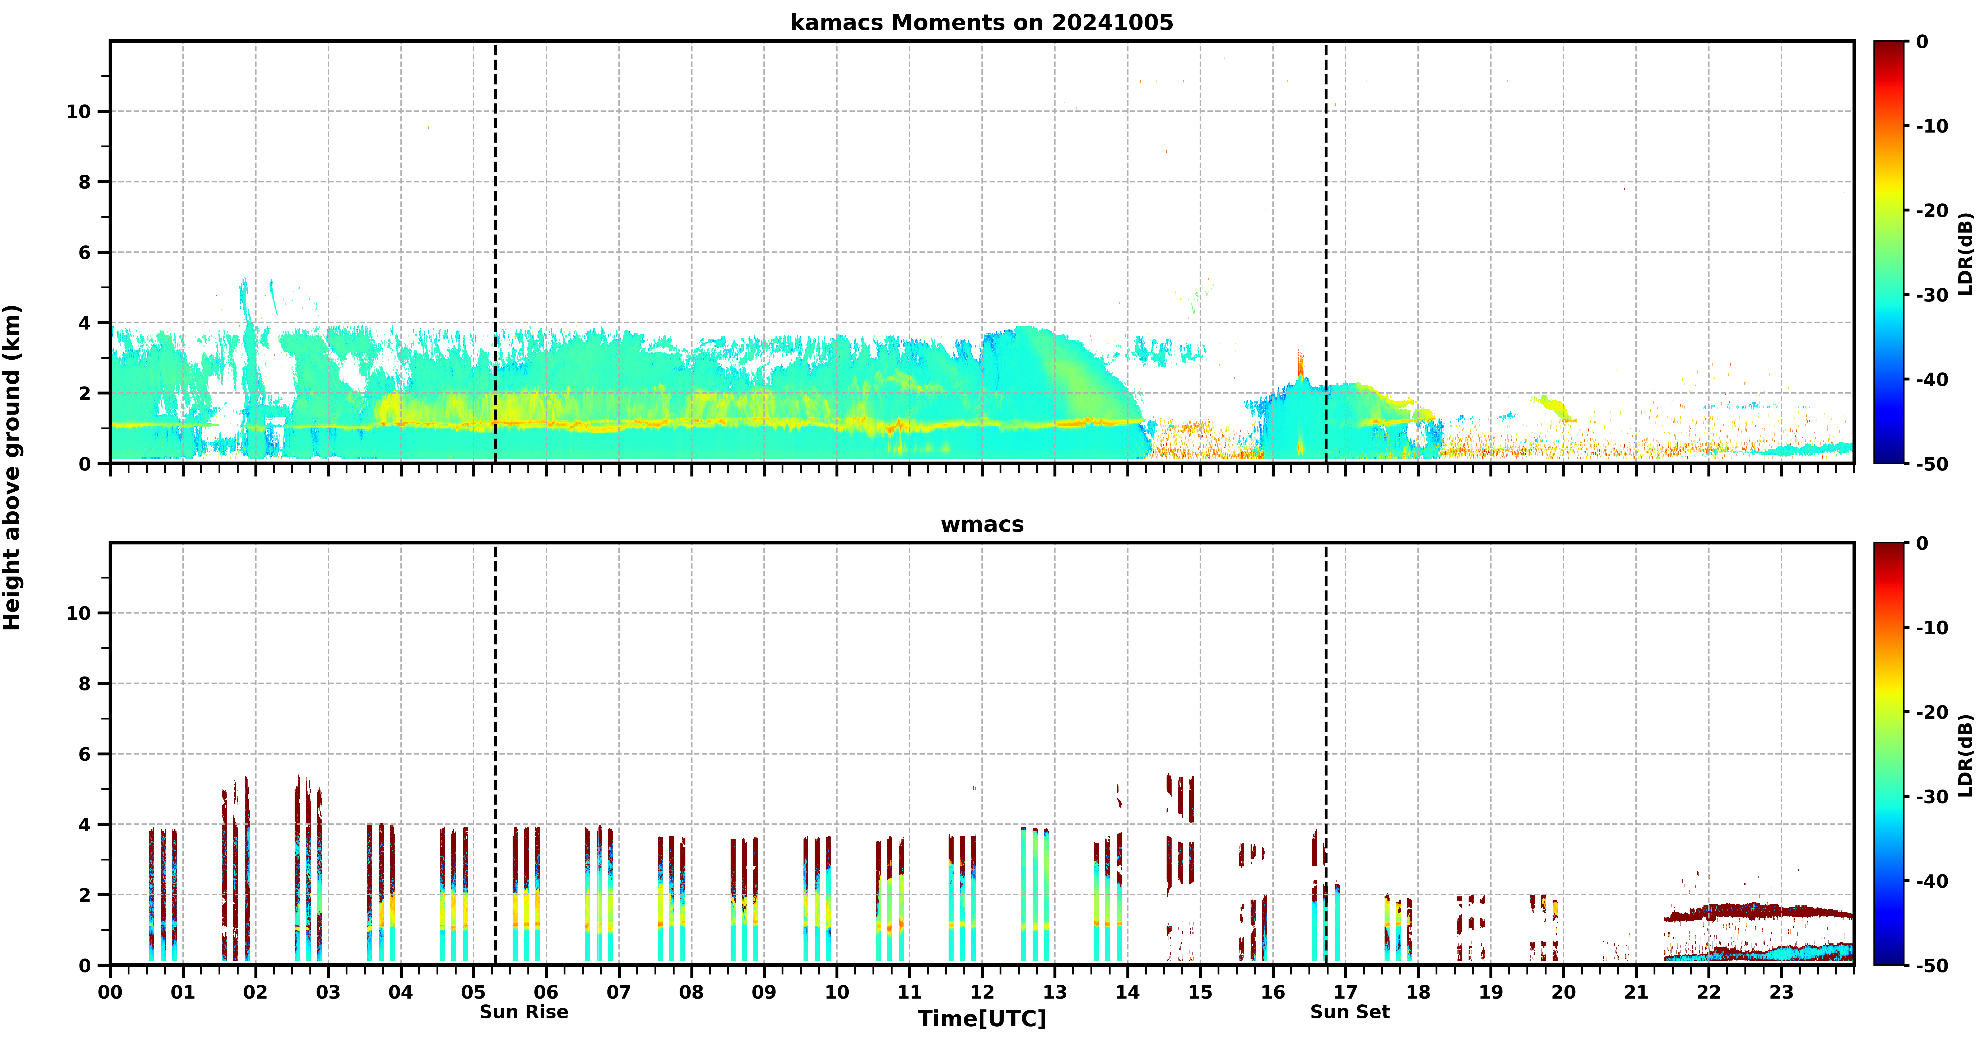The width and height of the screenshot is (1987, 1044).
Task: Click the wmacs panel LDR colorbar
Action: [x=1889, y=754]
